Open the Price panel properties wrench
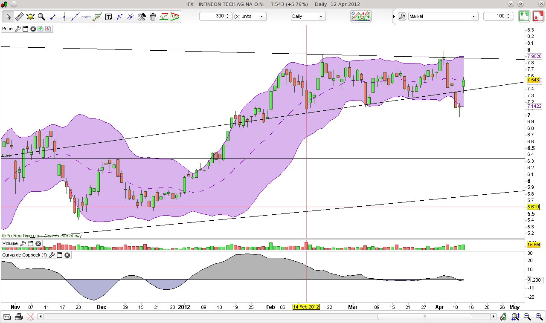Viewport: 546px width, 323px height. (17, 29)
